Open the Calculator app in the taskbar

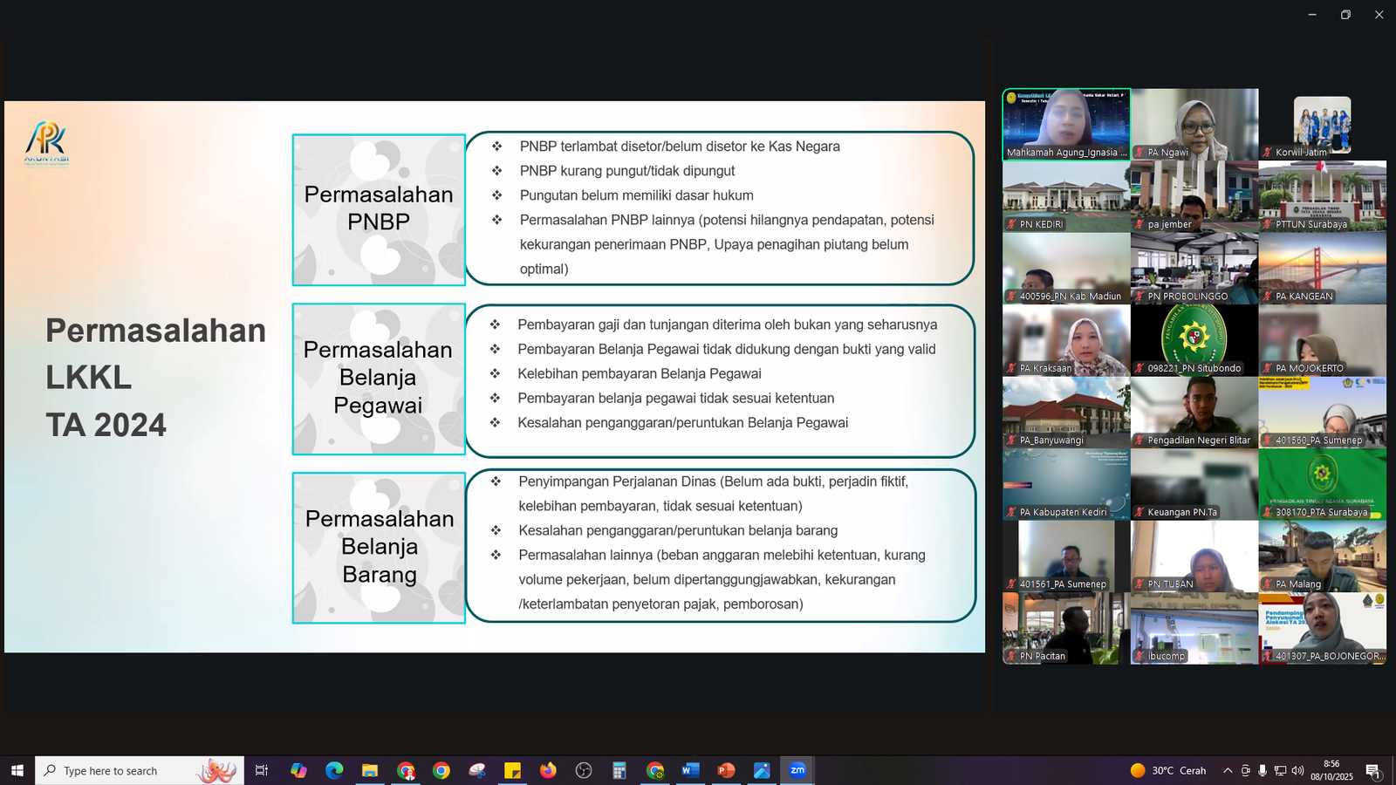pos(619,770)
